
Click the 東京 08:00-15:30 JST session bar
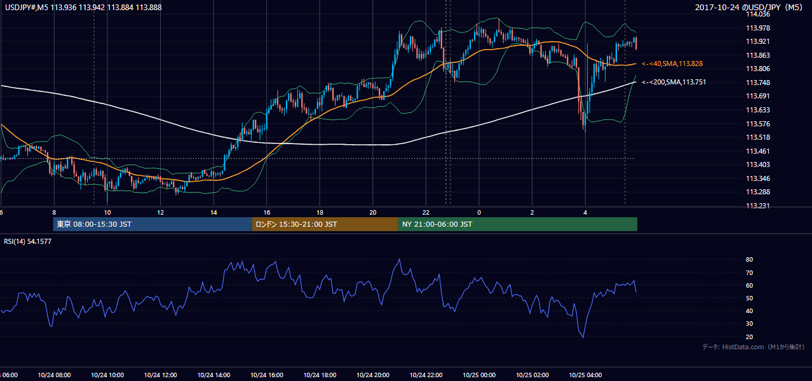point(152,224)
